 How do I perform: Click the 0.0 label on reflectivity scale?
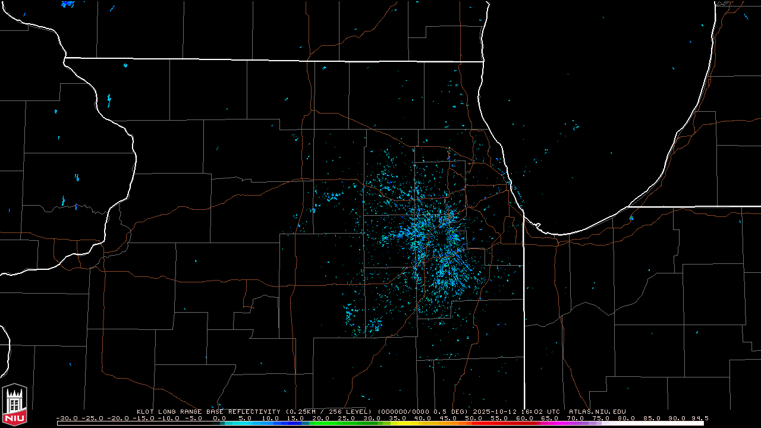pos(219,418)
